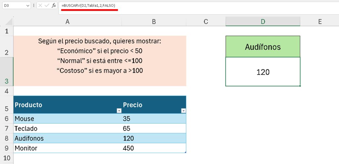Image resolution: width=339 pixels, height=164 pixels.
Task: Open the Precio column filter dropdown
Action: (183, 111)
